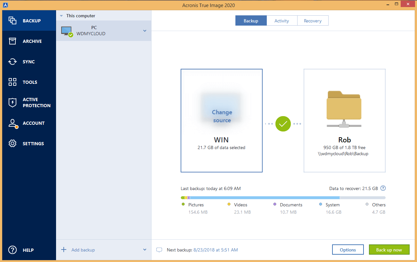Screen dimensions: 417x262
Task: Click the '4.7 GB' Others size value
Action: pos(379,212)
